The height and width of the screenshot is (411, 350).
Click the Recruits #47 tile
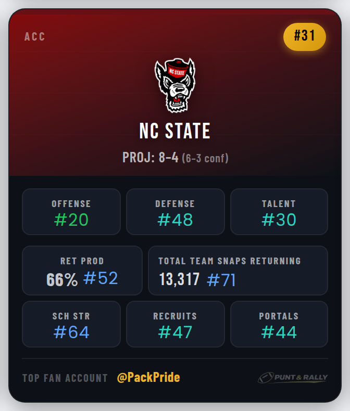pos(176,324)
